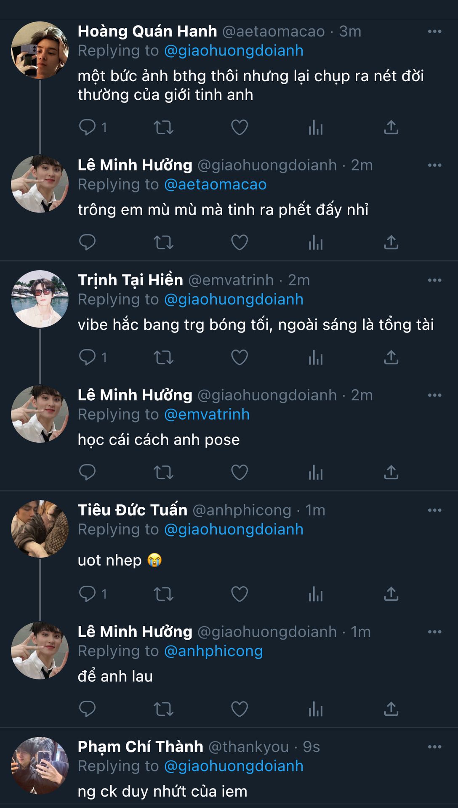This screenshot has width=458, height=808.
Task: Share Hoàng Quán Hanh's tweet
Action: point(391,127)
